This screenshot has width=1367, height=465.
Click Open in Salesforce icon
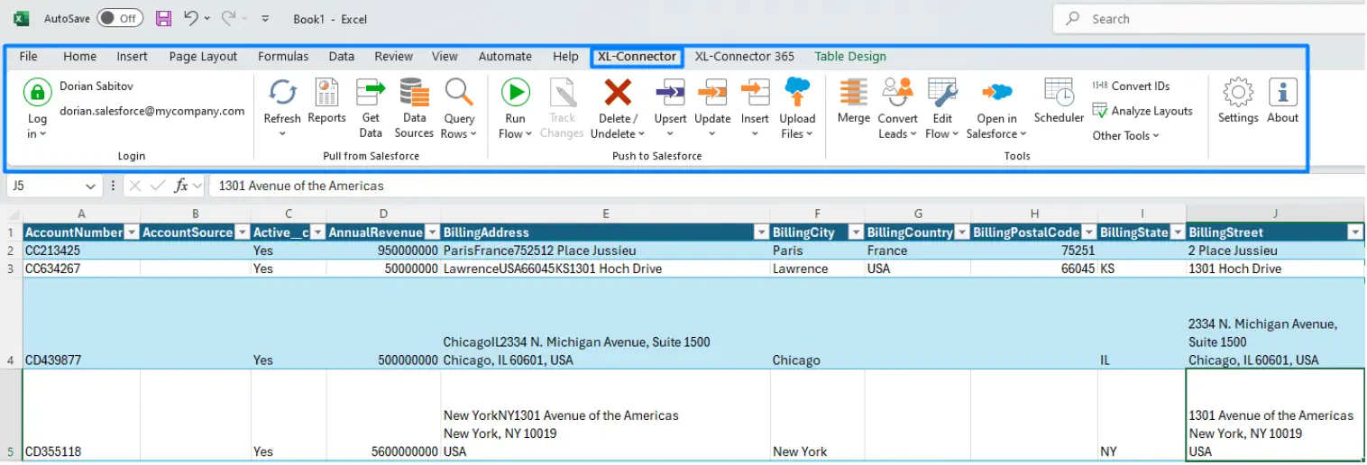coord(996,93)
